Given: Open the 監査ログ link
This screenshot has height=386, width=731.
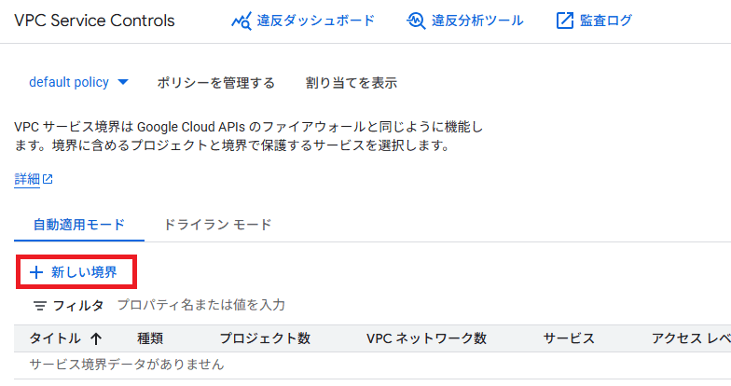Looking at the screenshot, I should point(606,21).
